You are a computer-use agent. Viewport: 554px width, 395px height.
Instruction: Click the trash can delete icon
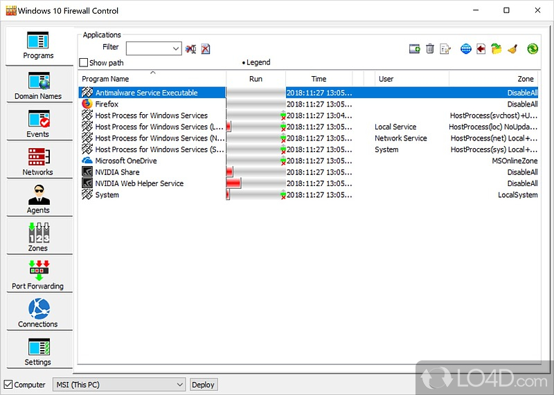coord(429,48)
